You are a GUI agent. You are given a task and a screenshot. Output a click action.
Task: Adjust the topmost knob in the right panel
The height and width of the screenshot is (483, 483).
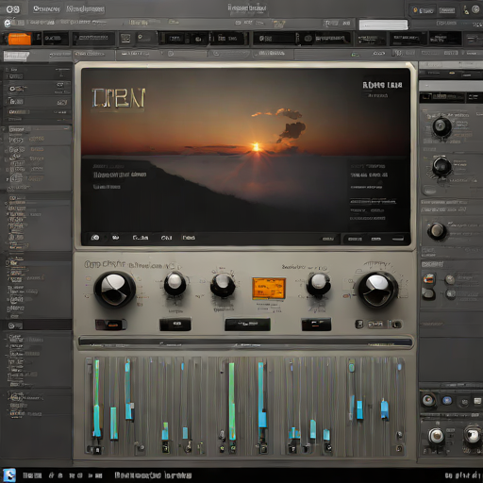point(441,126)
